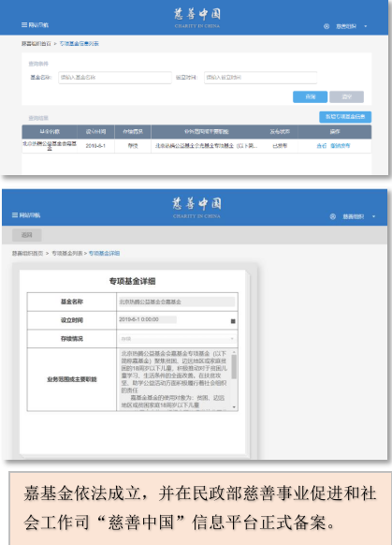Viewport: 392px width, 545px height.
Task: Click the 业务范围或主要职能 table column header
Action: (x=206, y=132)
